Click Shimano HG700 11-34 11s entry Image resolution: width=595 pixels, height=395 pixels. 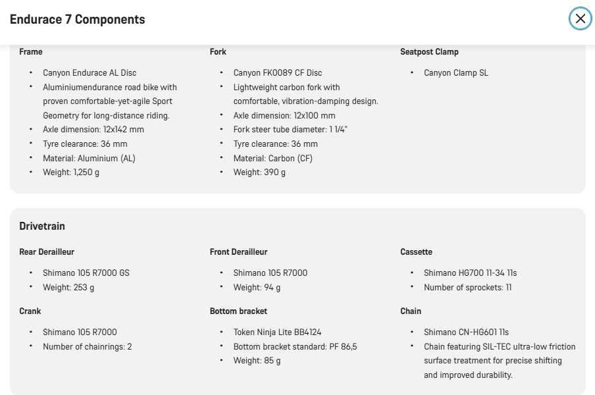pyautogui.click(x=470, y=273)
